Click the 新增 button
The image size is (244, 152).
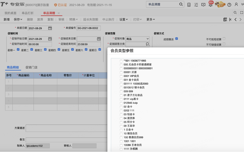6,19
